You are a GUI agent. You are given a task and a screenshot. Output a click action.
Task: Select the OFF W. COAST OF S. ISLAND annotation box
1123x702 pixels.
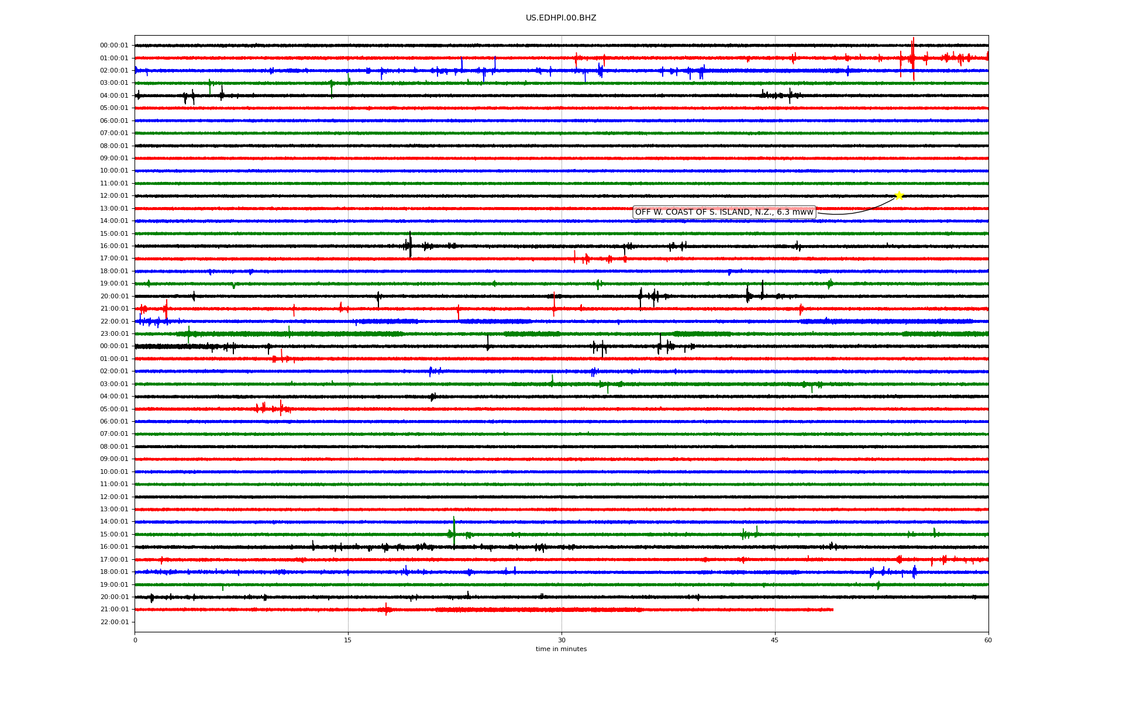coord(724,212)
